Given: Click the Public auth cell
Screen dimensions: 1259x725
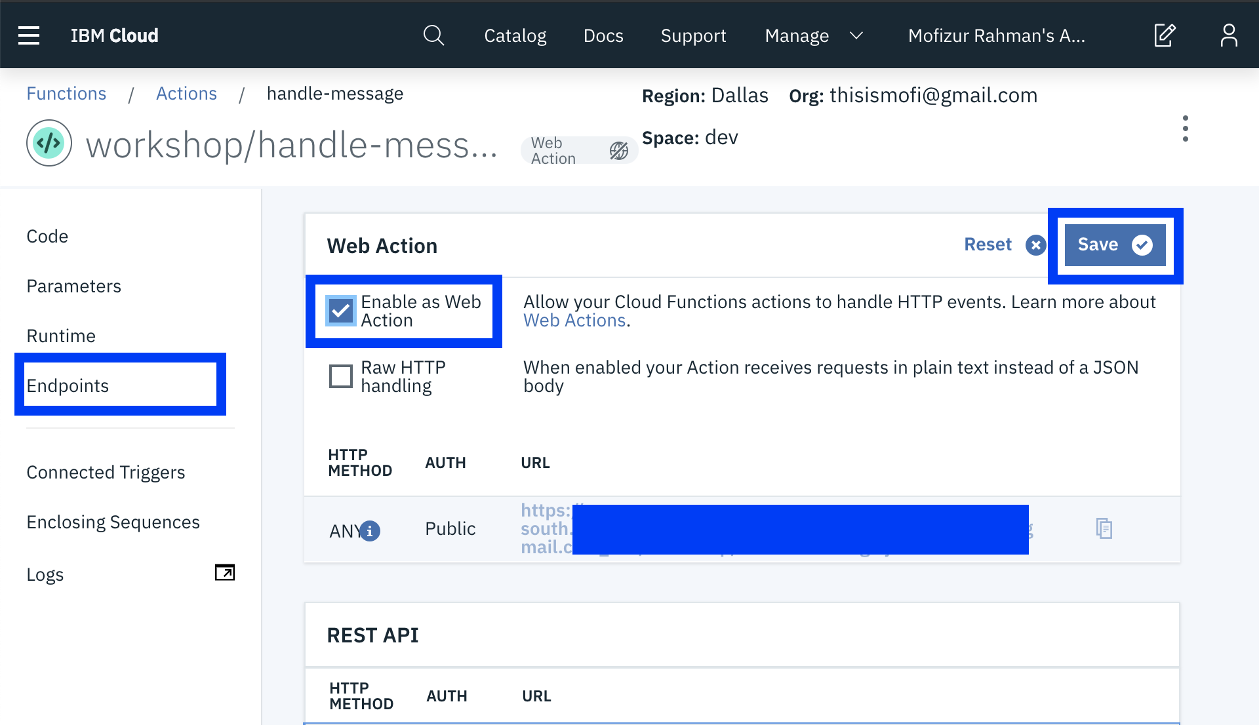Looking at the screenshot, I should coord(450,528).
